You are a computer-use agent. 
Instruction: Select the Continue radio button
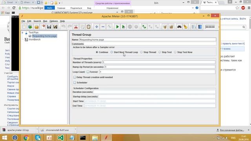[97, 52]
